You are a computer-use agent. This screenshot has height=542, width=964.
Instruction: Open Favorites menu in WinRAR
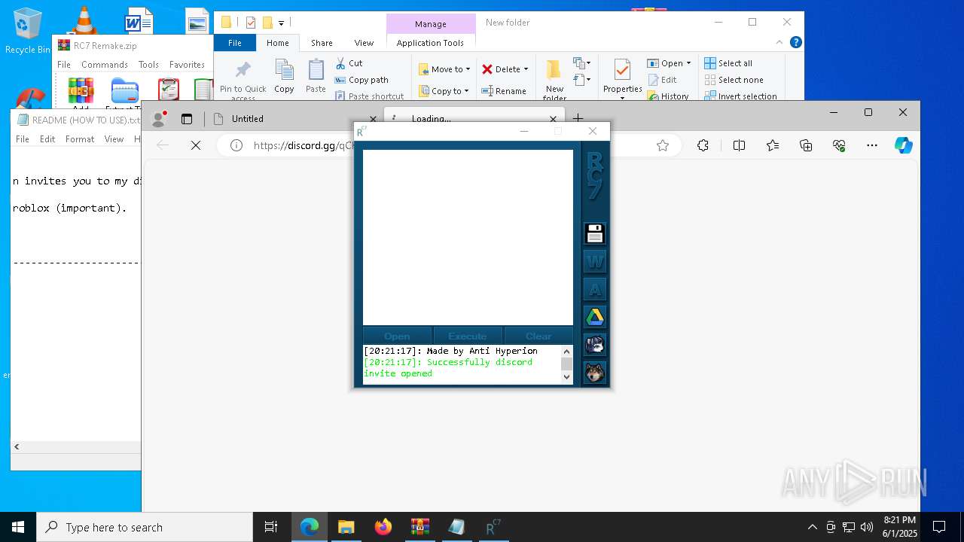pos(187,65)
